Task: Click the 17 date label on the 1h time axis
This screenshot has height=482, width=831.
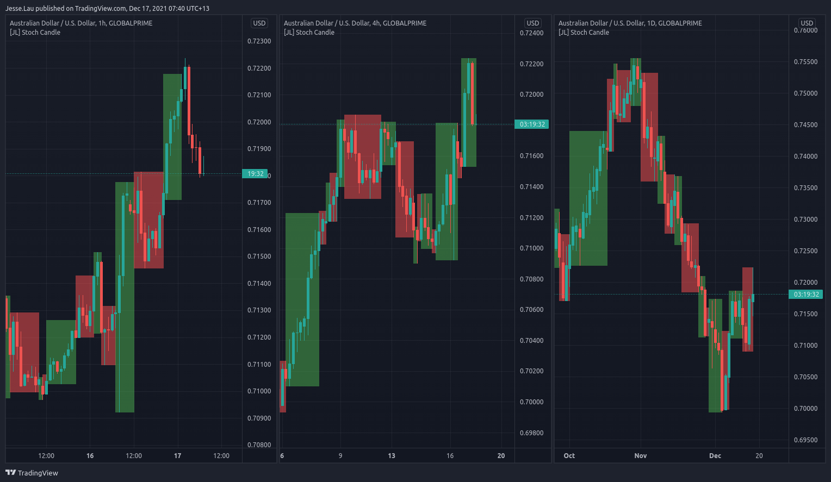Action: 177,456
